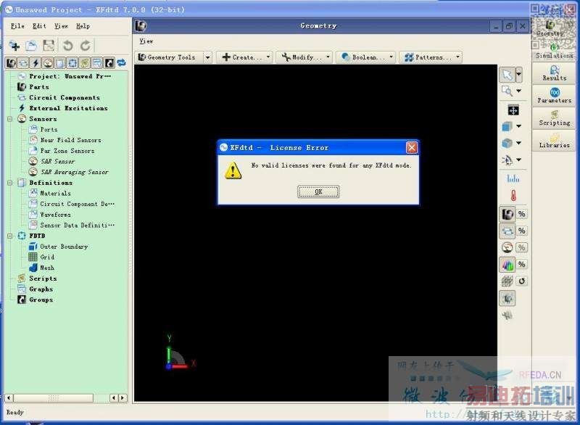Select Grid under FDTD
The width and height of the screenshot is (580, 425).
tap(47, 257)
